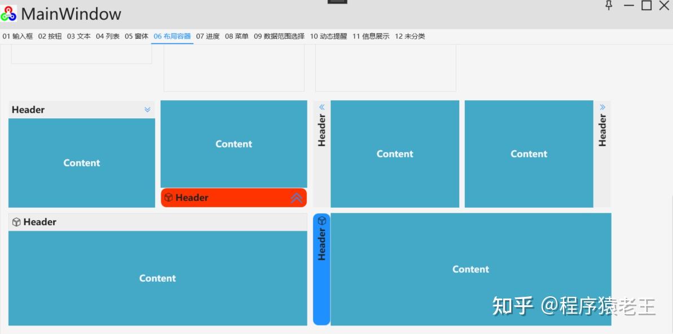Open the 07 进度 tab
This screenshot has width=673, height=334.
[207, 35]
